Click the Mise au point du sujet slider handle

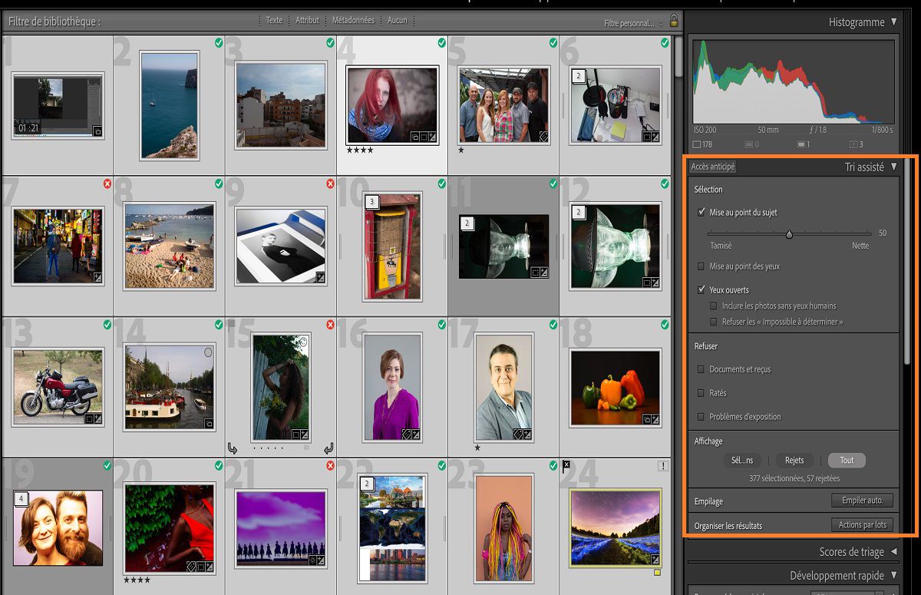coord(791,233)
